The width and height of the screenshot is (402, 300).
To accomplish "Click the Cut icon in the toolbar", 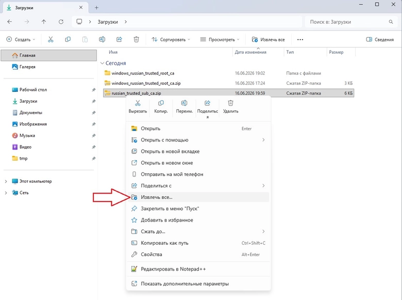I will (51, 39).
